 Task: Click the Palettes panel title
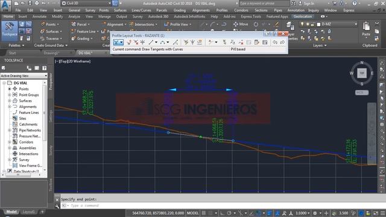click(16, 45)
